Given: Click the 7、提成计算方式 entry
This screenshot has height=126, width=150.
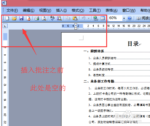Looking at the screenshot, I should point(99,64).
